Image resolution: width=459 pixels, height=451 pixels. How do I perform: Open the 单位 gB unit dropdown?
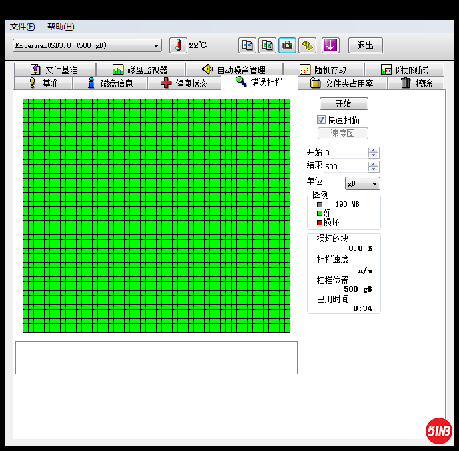[x=362, y=183]
